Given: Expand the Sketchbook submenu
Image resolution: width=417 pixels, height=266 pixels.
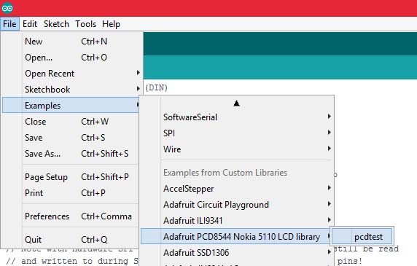Looking at the screenshot, I should [x=71, y=90].
